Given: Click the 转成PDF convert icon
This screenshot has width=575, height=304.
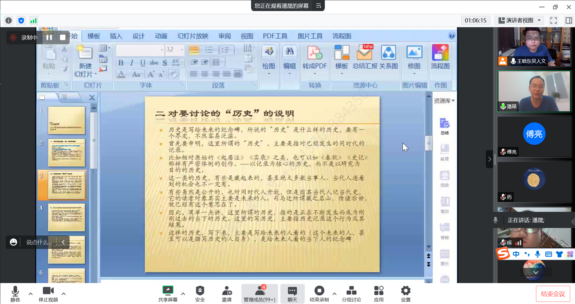Looking at the screenshot, I should 314,53.
